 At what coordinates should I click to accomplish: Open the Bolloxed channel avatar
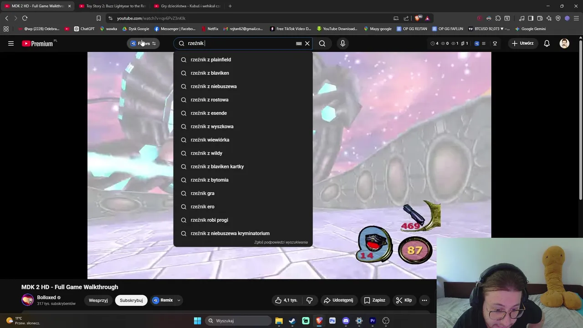(28, 300)
